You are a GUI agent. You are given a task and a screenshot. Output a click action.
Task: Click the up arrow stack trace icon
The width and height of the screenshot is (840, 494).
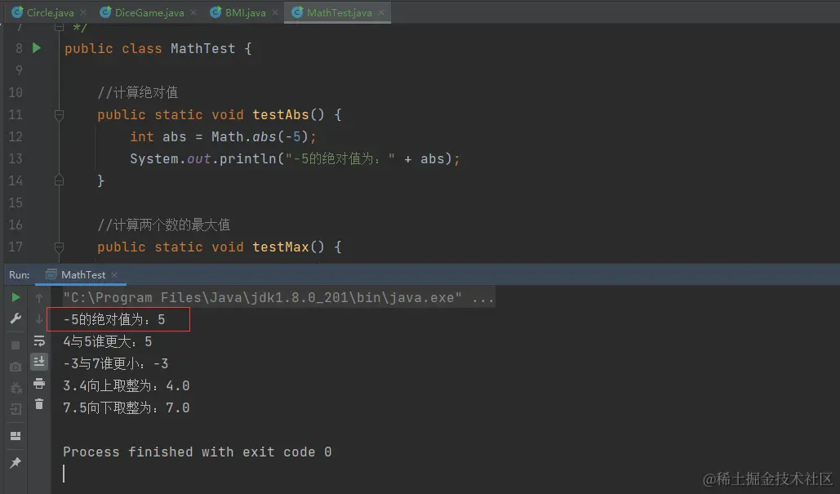tap(39, 297)
